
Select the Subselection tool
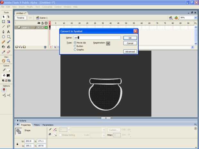pyautogui.click(x=8, y=17)
